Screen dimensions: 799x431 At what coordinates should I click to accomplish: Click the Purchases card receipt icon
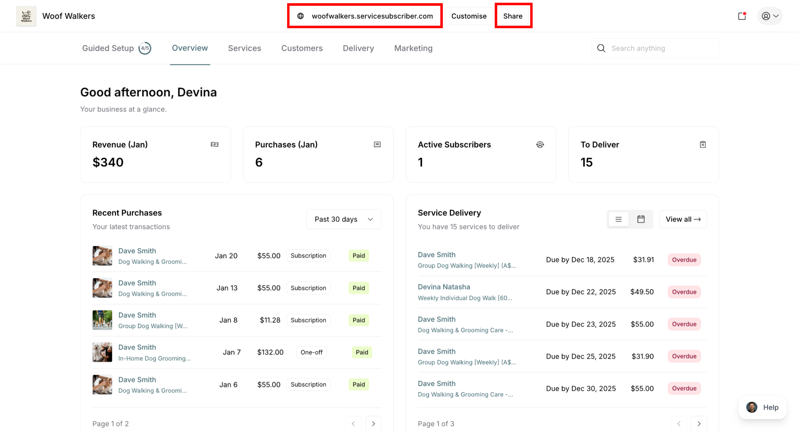[x=377, y=145]
